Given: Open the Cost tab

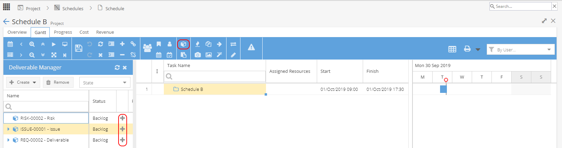Looking at the screenshot, I should 84,32.
